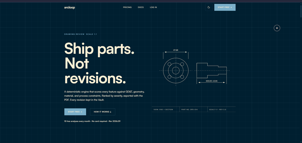The image size is (302, 143).
Task: Toggle dark mode moon icon
Action: click(x=209, y=7)
